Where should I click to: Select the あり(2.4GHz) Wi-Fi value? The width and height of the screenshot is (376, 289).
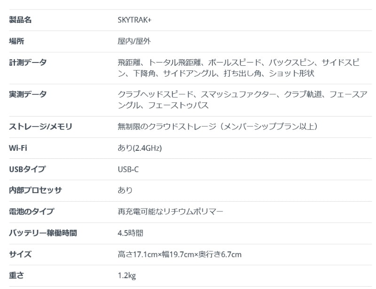(x=140, y=148)
